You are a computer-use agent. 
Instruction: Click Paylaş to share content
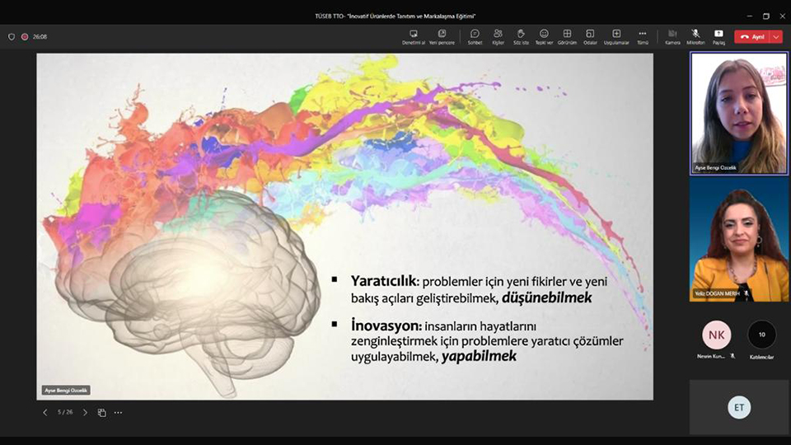(x=718, y=36)
